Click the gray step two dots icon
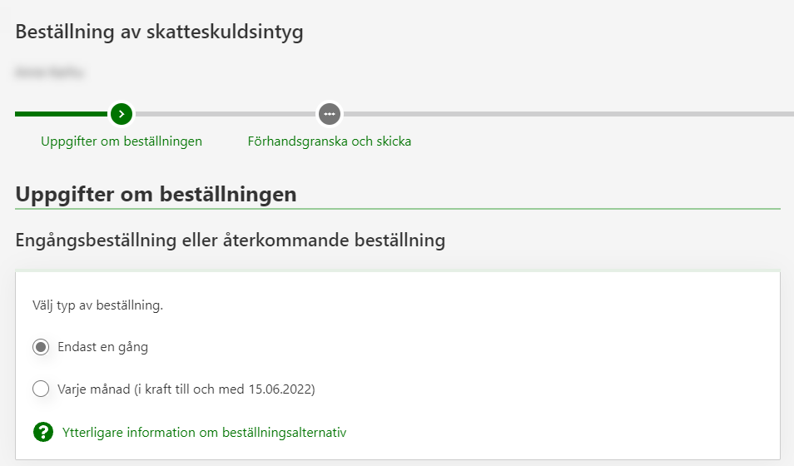794x466 pixels. pos(330,113)
